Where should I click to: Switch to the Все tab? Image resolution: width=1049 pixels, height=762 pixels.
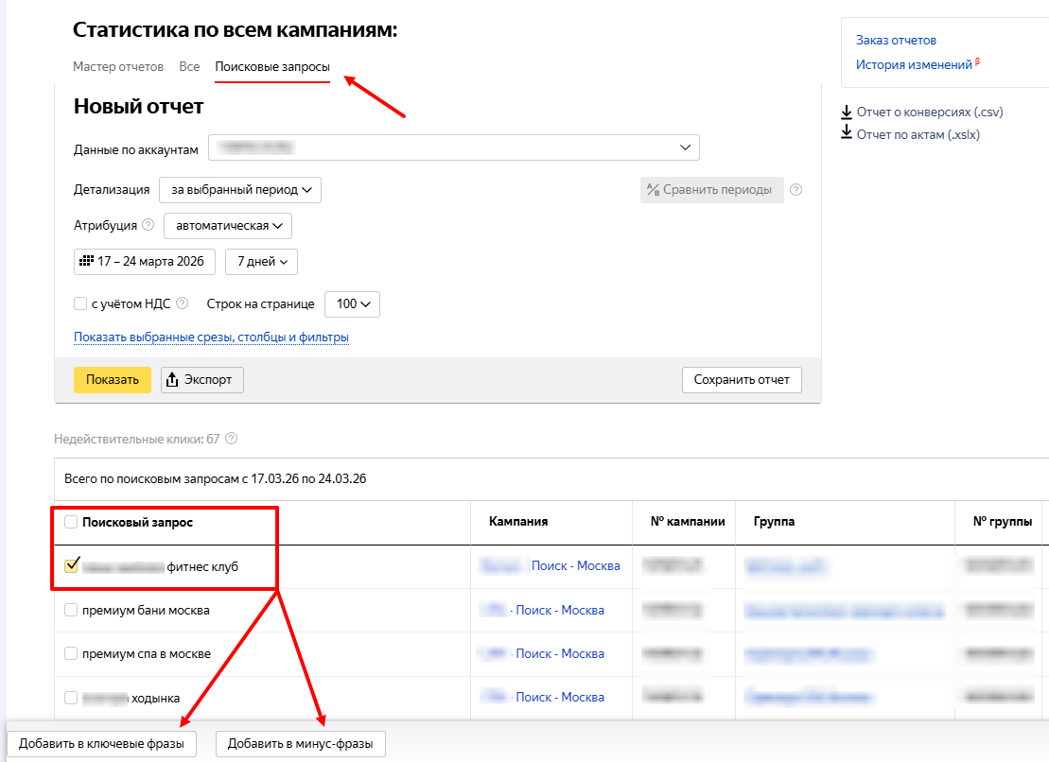pos(189,67)
